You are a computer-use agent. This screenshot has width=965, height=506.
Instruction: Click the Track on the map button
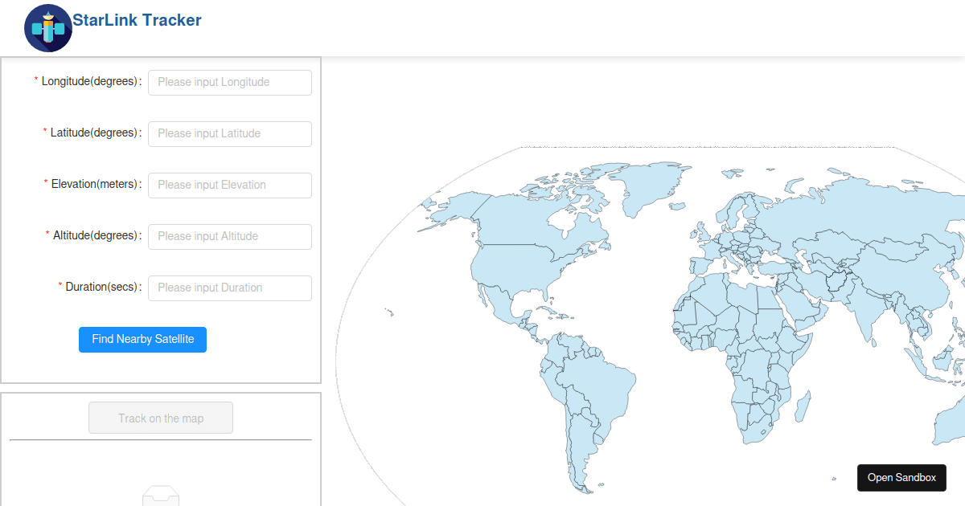point(160,418)
